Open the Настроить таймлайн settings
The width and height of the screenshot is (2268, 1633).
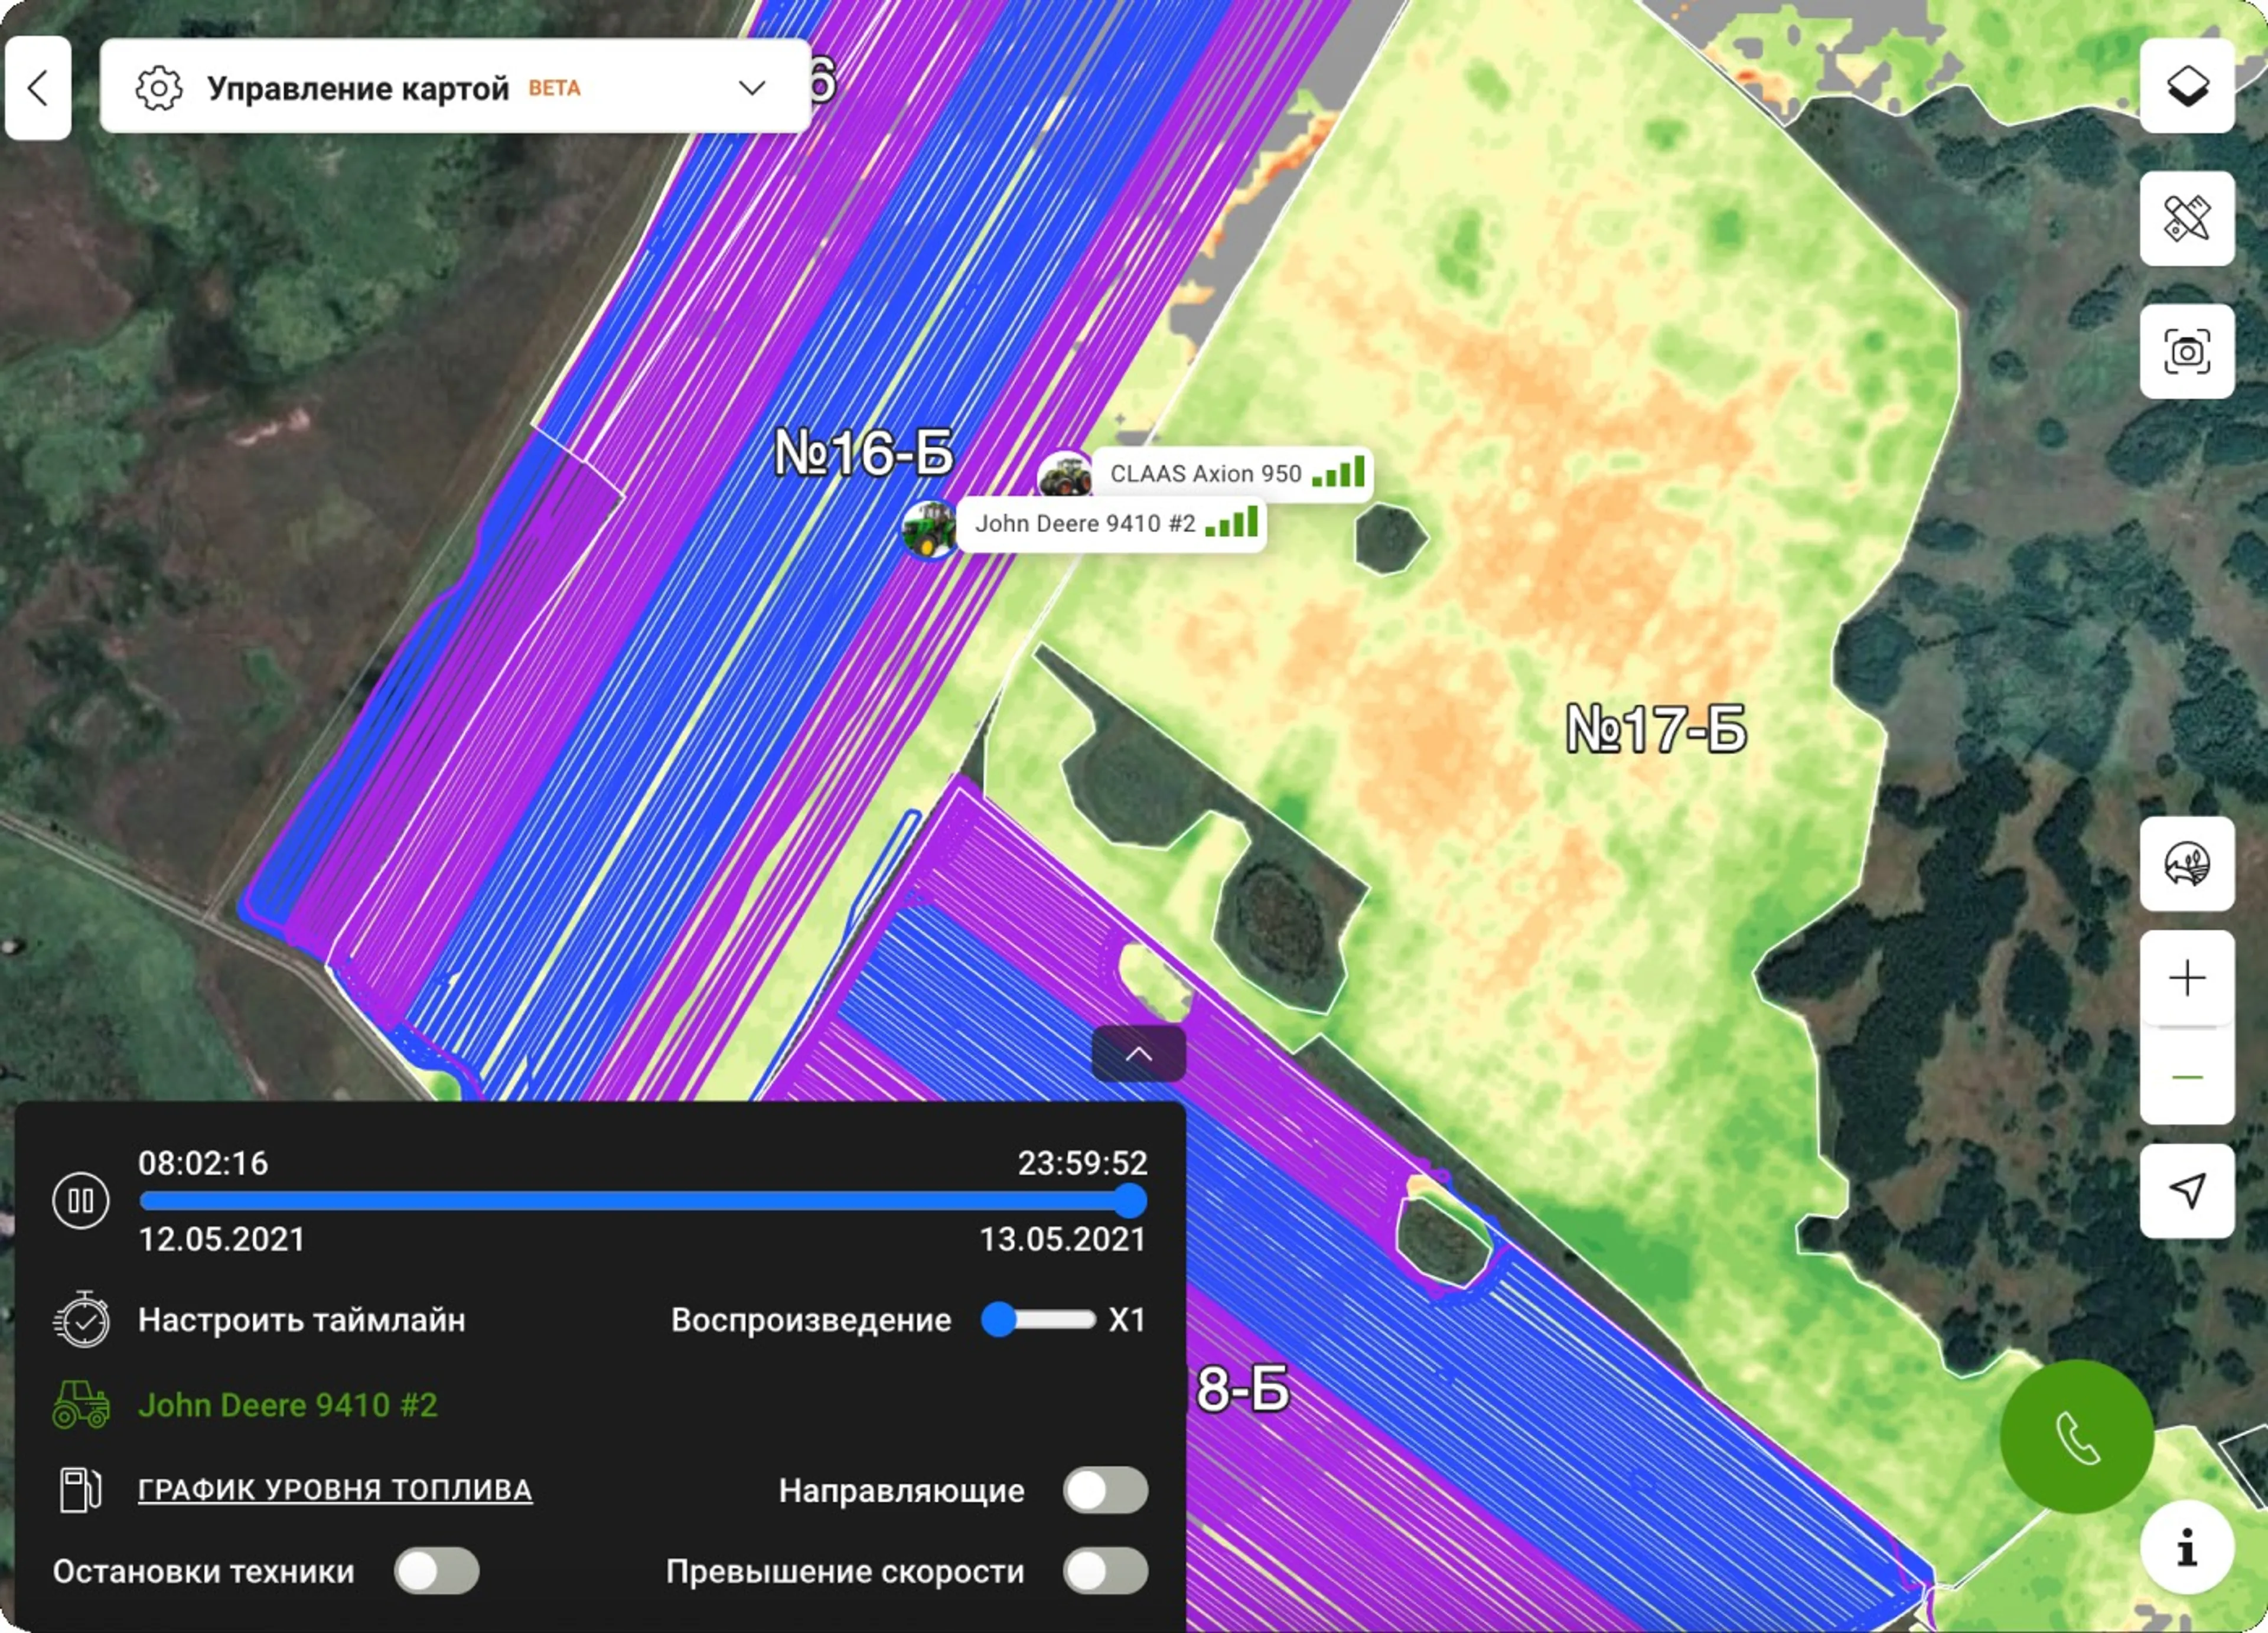coord(300,1320)
